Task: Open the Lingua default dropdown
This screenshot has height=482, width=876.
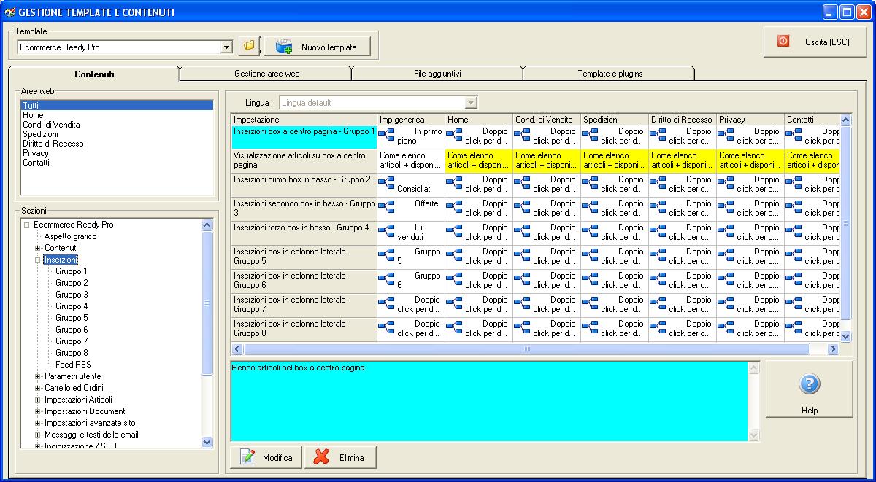Action: pyautogui.click(x=471, y=103)
